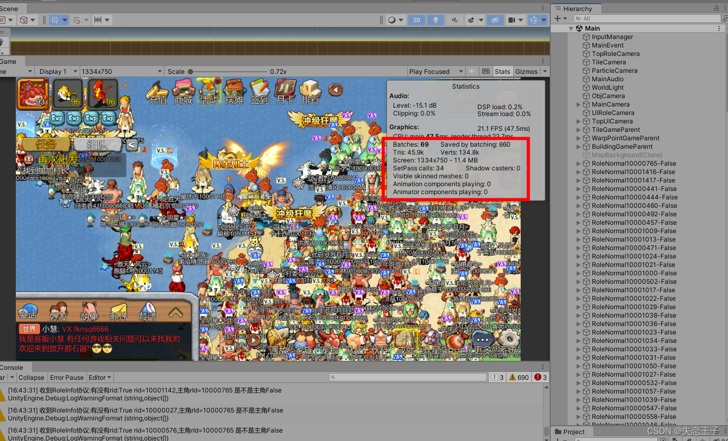This screenshot has height=441, width=728.
Task: Select the tiger pet portrait level 96
Action: (68, 93)
